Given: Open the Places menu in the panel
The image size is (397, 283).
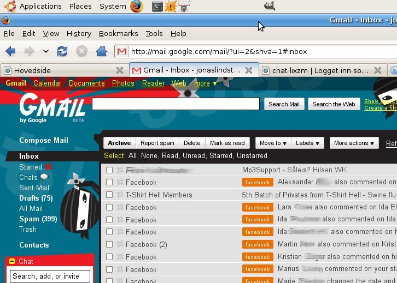Looking at the screenshot, I should point(80,7).
